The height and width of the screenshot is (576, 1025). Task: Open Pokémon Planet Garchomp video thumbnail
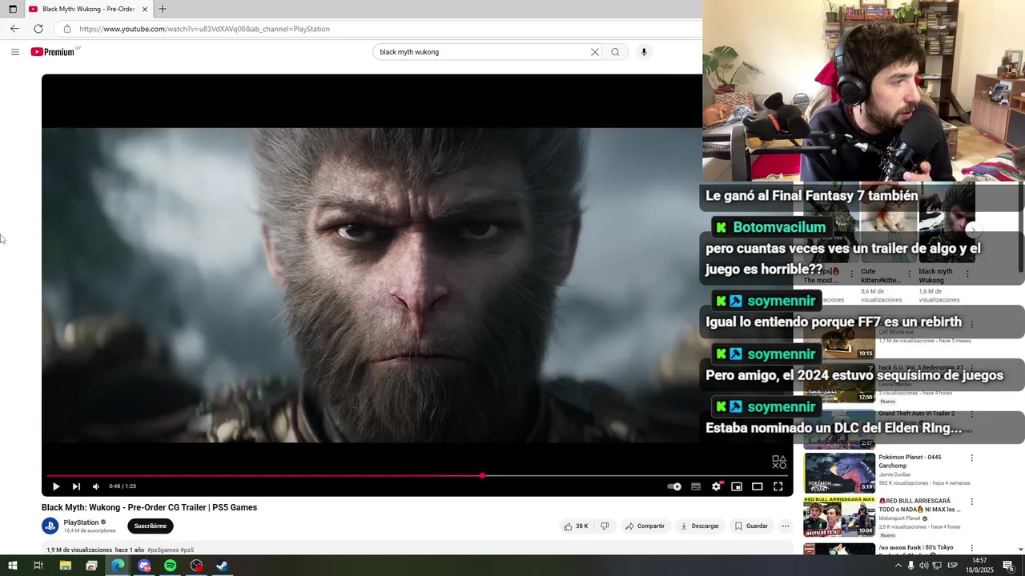click(839, 473)
